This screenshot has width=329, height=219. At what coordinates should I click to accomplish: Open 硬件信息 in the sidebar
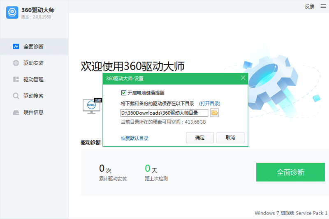(33, 112)
